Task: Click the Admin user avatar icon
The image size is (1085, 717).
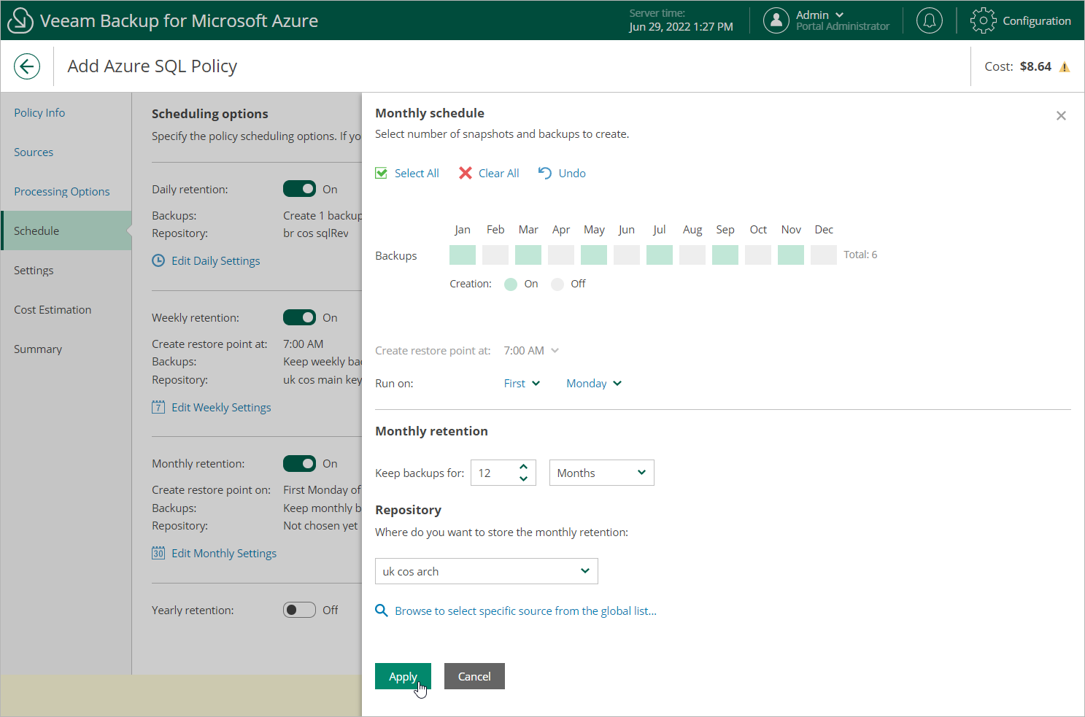Action: click(776, 20)
